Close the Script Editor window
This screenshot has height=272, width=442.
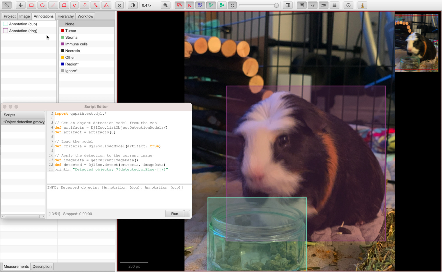5,107
